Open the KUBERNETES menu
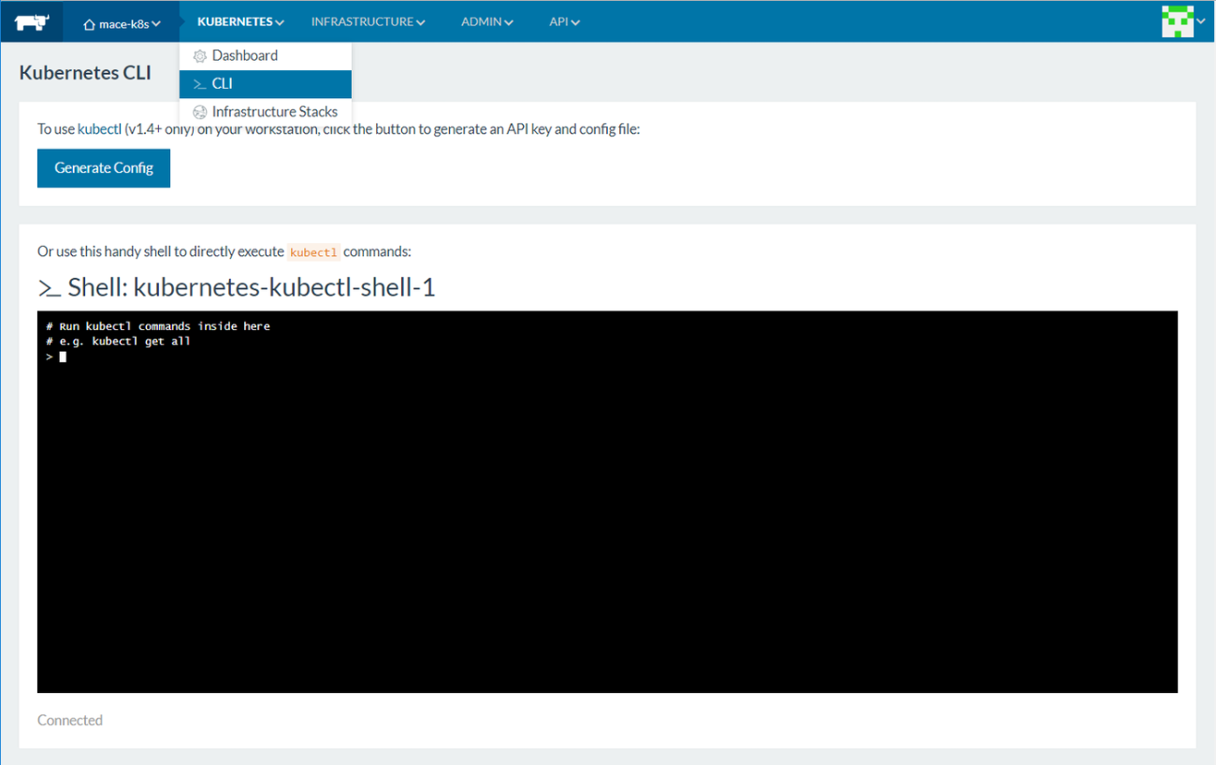1216x765 pixels. point(240,22)
